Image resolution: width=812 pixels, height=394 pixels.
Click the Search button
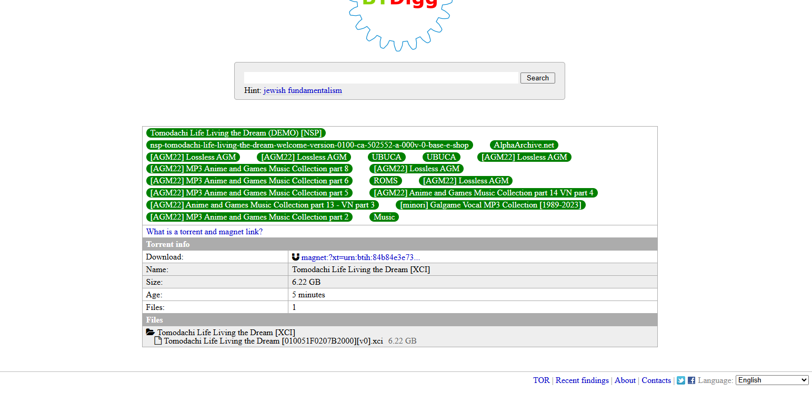(537, 78)
